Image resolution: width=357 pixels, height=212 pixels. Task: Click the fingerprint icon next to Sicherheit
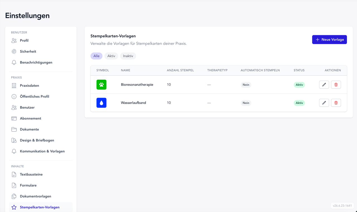14,51
